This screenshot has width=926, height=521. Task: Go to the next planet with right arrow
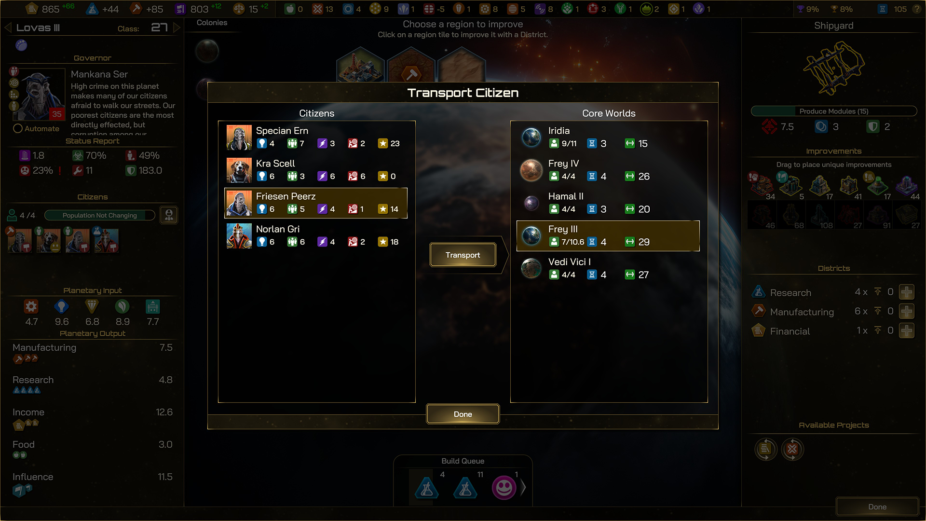pyautogui.click(x=177, y=27)
